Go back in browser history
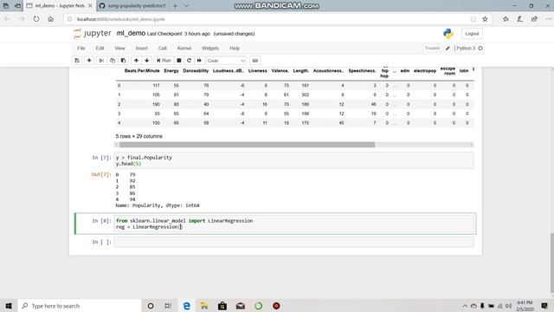Viewport: 554px width, 312px height. [7, 19]
